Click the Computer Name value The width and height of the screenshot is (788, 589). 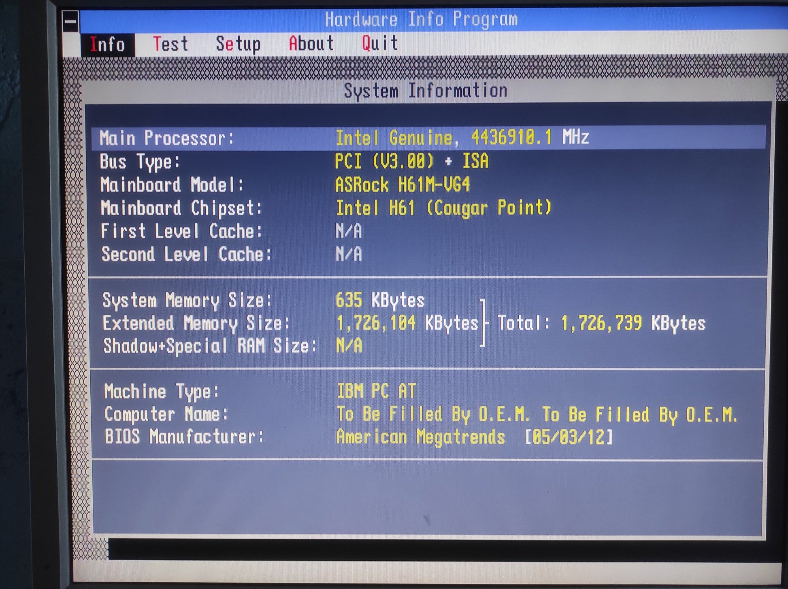coord(537,415)
